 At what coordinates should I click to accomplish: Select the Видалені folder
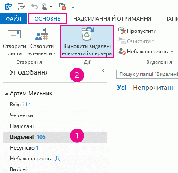coord(55,137)
